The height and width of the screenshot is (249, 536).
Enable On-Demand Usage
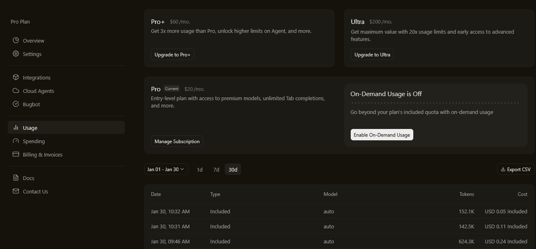(382, 135)
